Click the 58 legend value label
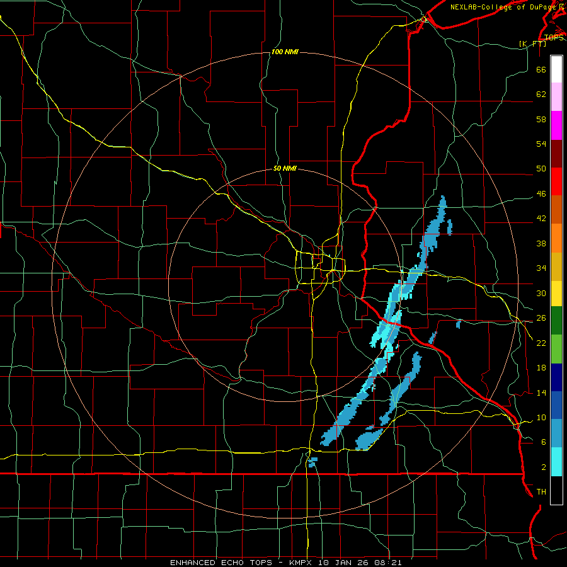567x567 pixels. point(541,119)
